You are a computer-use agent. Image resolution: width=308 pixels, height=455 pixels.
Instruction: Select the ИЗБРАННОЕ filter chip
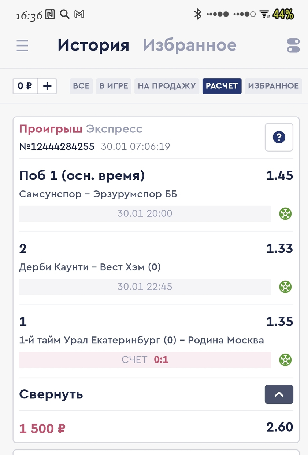point(273,86)
